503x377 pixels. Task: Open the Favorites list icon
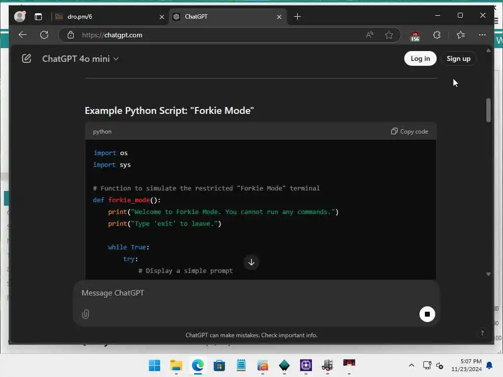(x=461, y=35)
